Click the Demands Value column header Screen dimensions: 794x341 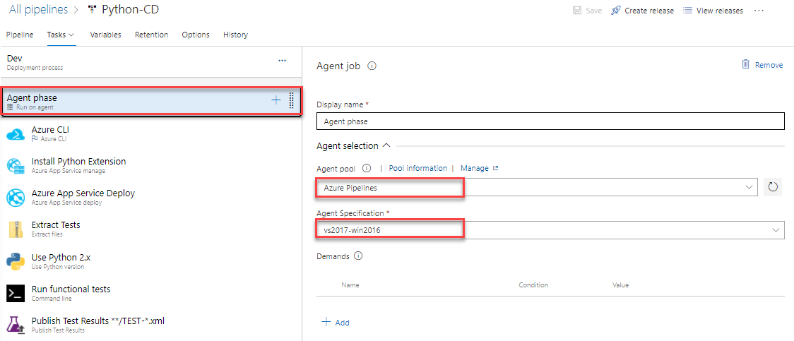620,285
